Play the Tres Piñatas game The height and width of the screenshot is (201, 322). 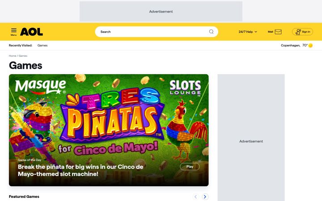tap(190, 167)
